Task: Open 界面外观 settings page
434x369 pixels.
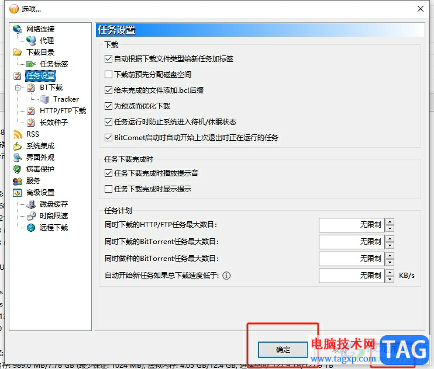Action: pyautogui.click(x=40, y=158)
